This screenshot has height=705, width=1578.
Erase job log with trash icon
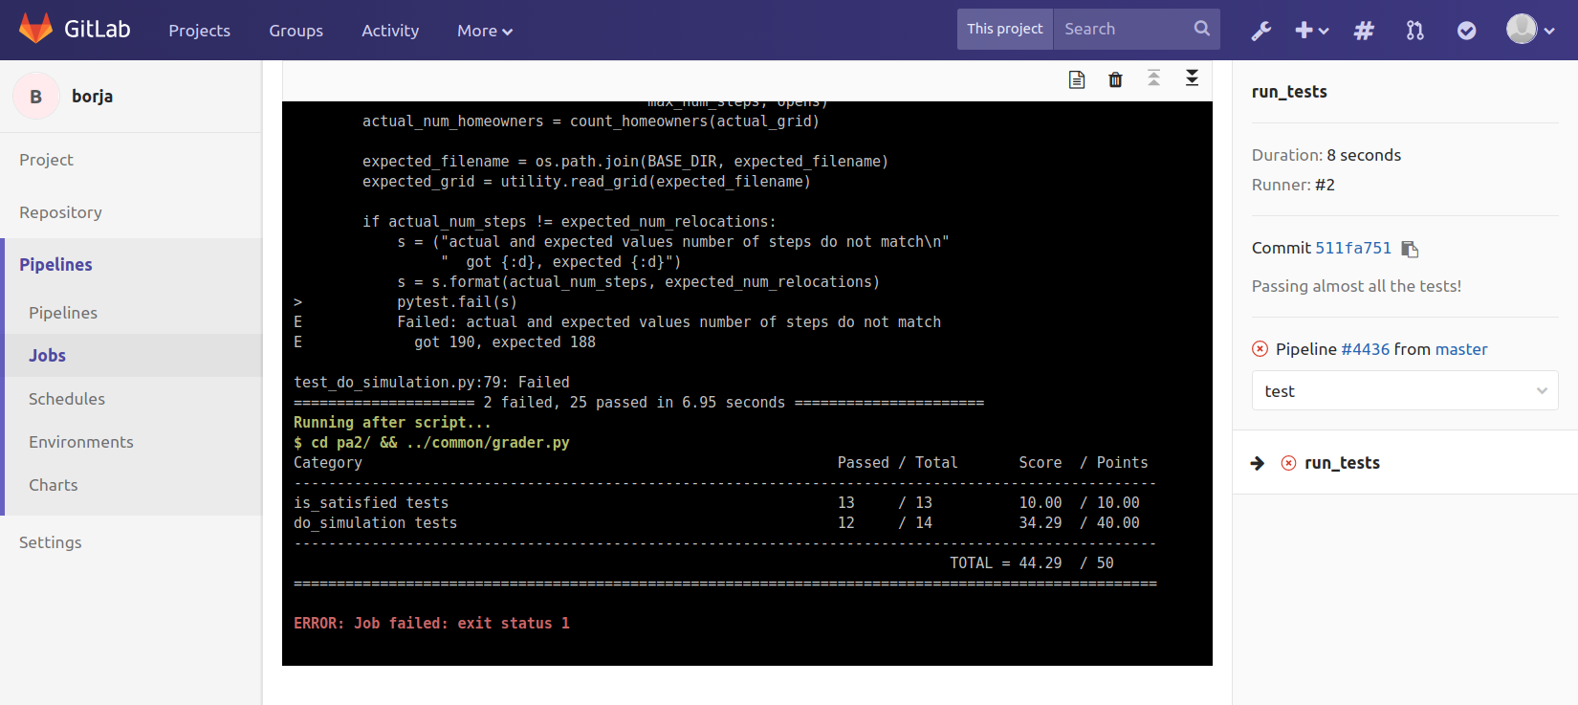tap(1115, 79)
